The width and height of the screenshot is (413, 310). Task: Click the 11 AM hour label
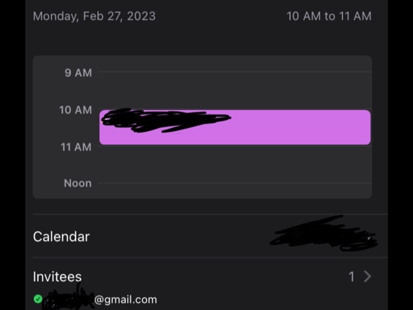pyautogui.click(x=76, y=147)
